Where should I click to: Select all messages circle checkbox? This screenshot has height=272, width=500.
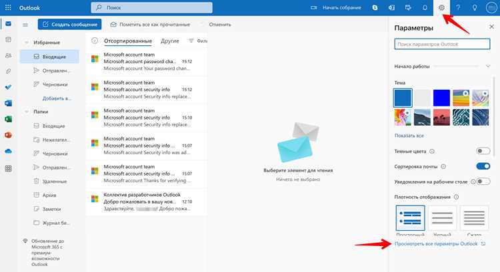click(95, 41)
